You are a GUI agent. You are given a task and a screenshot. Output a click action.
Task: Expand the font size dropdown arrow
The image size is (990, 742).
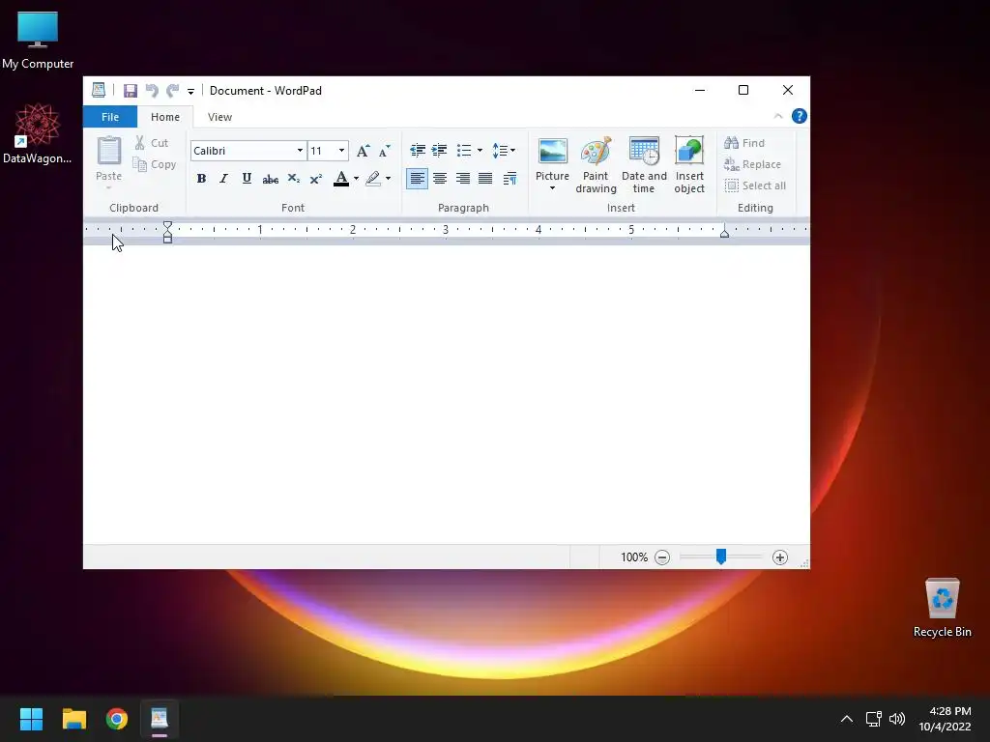point(341,151)
